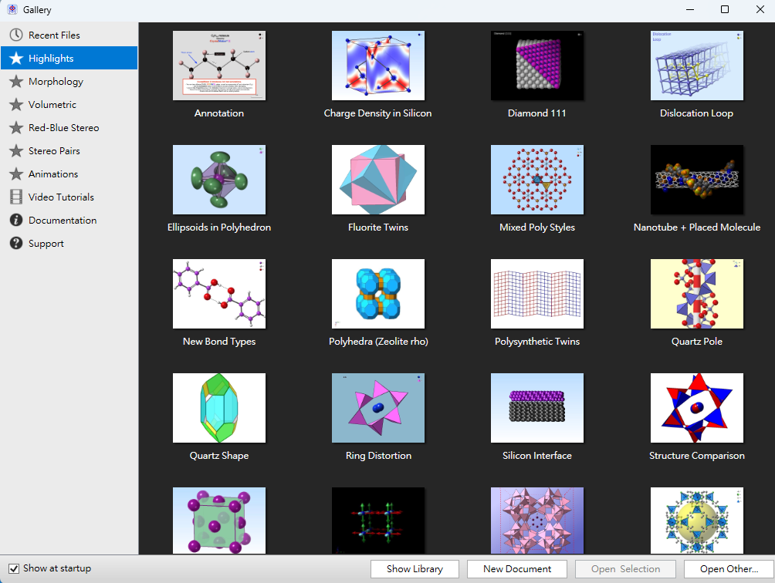Screen dimensions: 775x583
Task: Pick the Nanotube + Placed Molecule thumbnail
Action: (697, 180)
